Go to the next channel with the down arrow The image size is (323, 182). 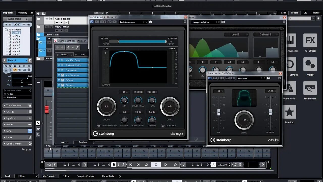[x=73, y=47]
